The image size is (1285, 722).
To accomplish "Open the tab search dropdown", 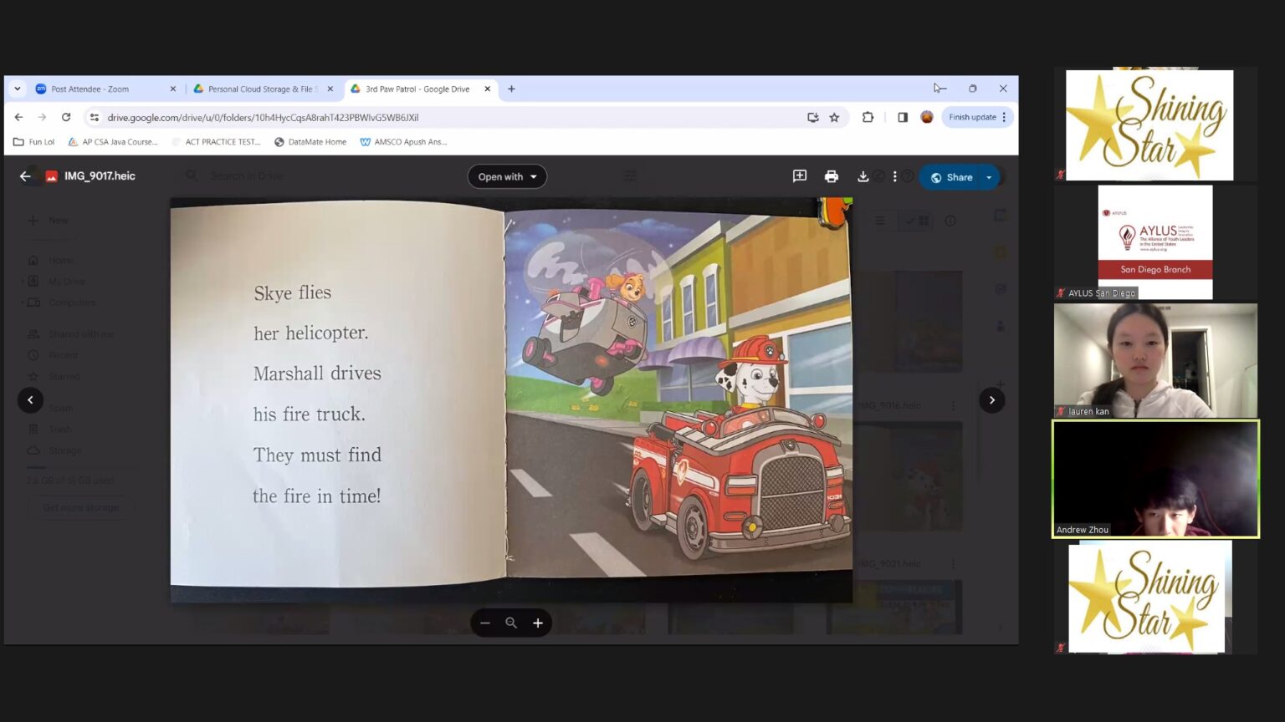I will [x=17, y=89].
